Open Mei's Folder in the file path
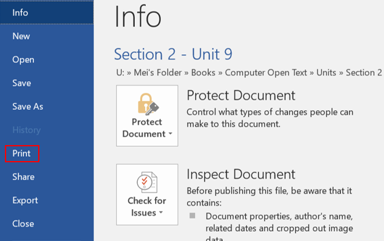This screenshot has height=241, width=384. click(158, 73)
